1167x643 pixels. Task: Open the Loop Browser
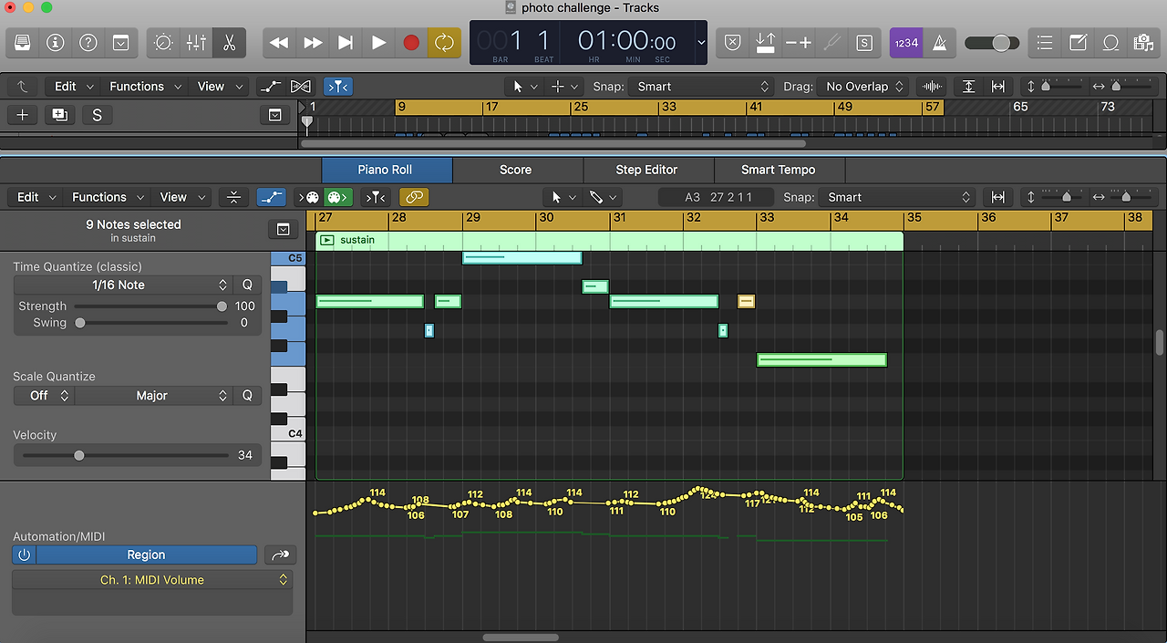tap(1110, 42)
